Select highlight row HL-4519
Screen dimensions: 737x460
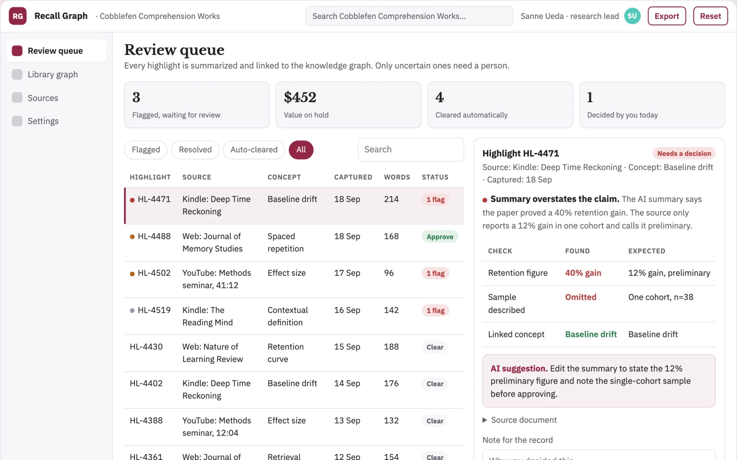pyautogui.click(x=294, y=316)
